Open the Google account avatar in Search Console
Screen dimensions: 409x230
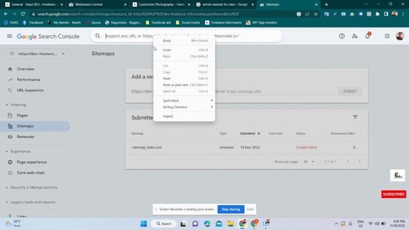click(x=399, y=36)
